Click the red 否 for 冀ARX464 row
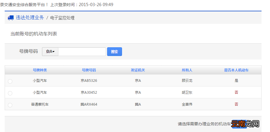270x132 pixels. (236, 104)
